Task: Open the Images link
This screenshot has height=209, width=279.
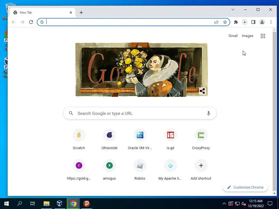Action: (x=247, y=36)
